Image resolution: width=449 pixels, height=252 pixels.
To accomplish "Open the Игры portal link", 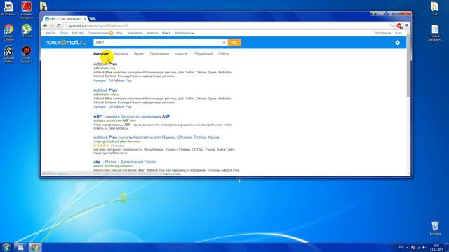I will point(120,33).
